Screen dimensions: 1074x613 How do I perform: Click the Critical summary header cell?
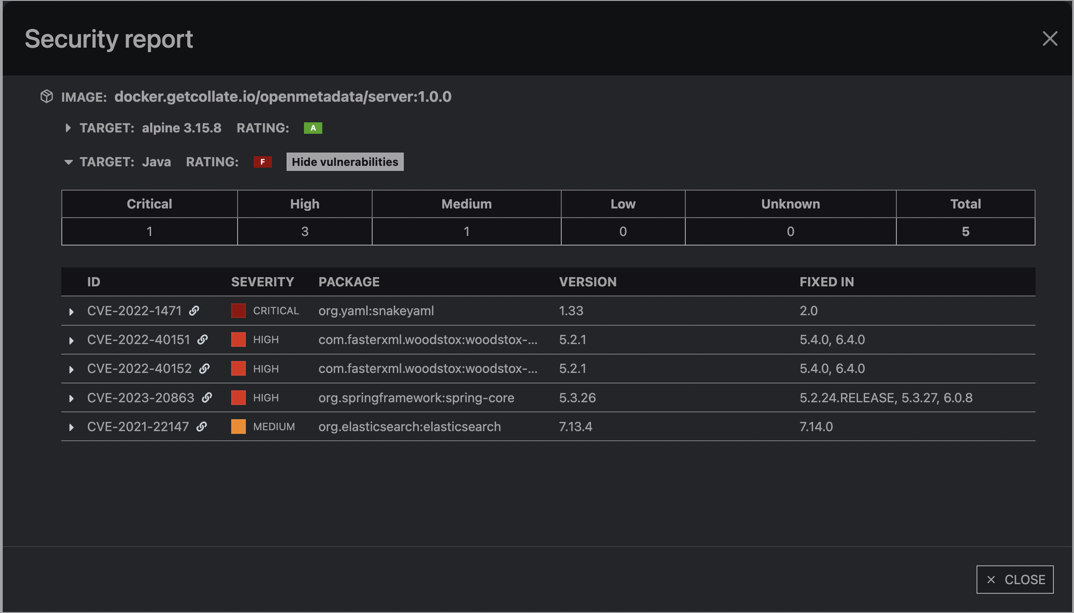(149, 204)
